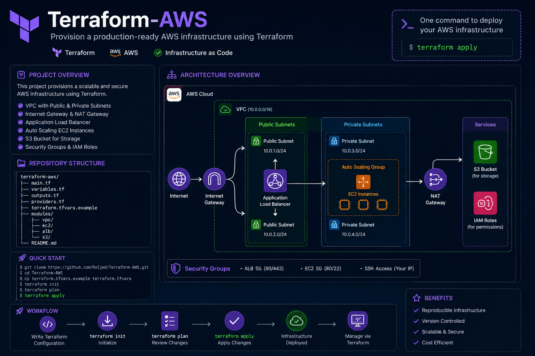The image size is (535, 356).
Task: Click checkmark beside VPC with Public & Private Subnets
Action: 20,106
